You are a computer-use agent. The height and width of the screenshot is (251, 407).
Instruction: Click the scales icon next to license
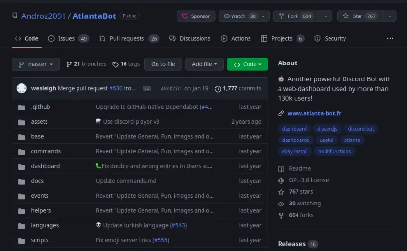(x=281, y=180)
